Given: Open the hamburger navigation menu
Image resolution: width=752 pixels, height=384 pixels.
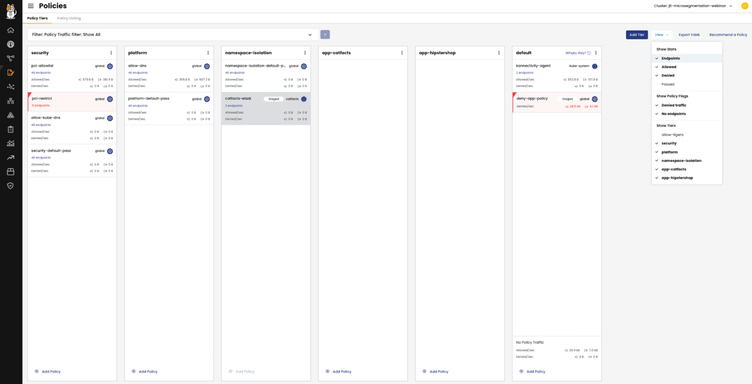Looking at the screenshot, I should [x=31, y=6].
